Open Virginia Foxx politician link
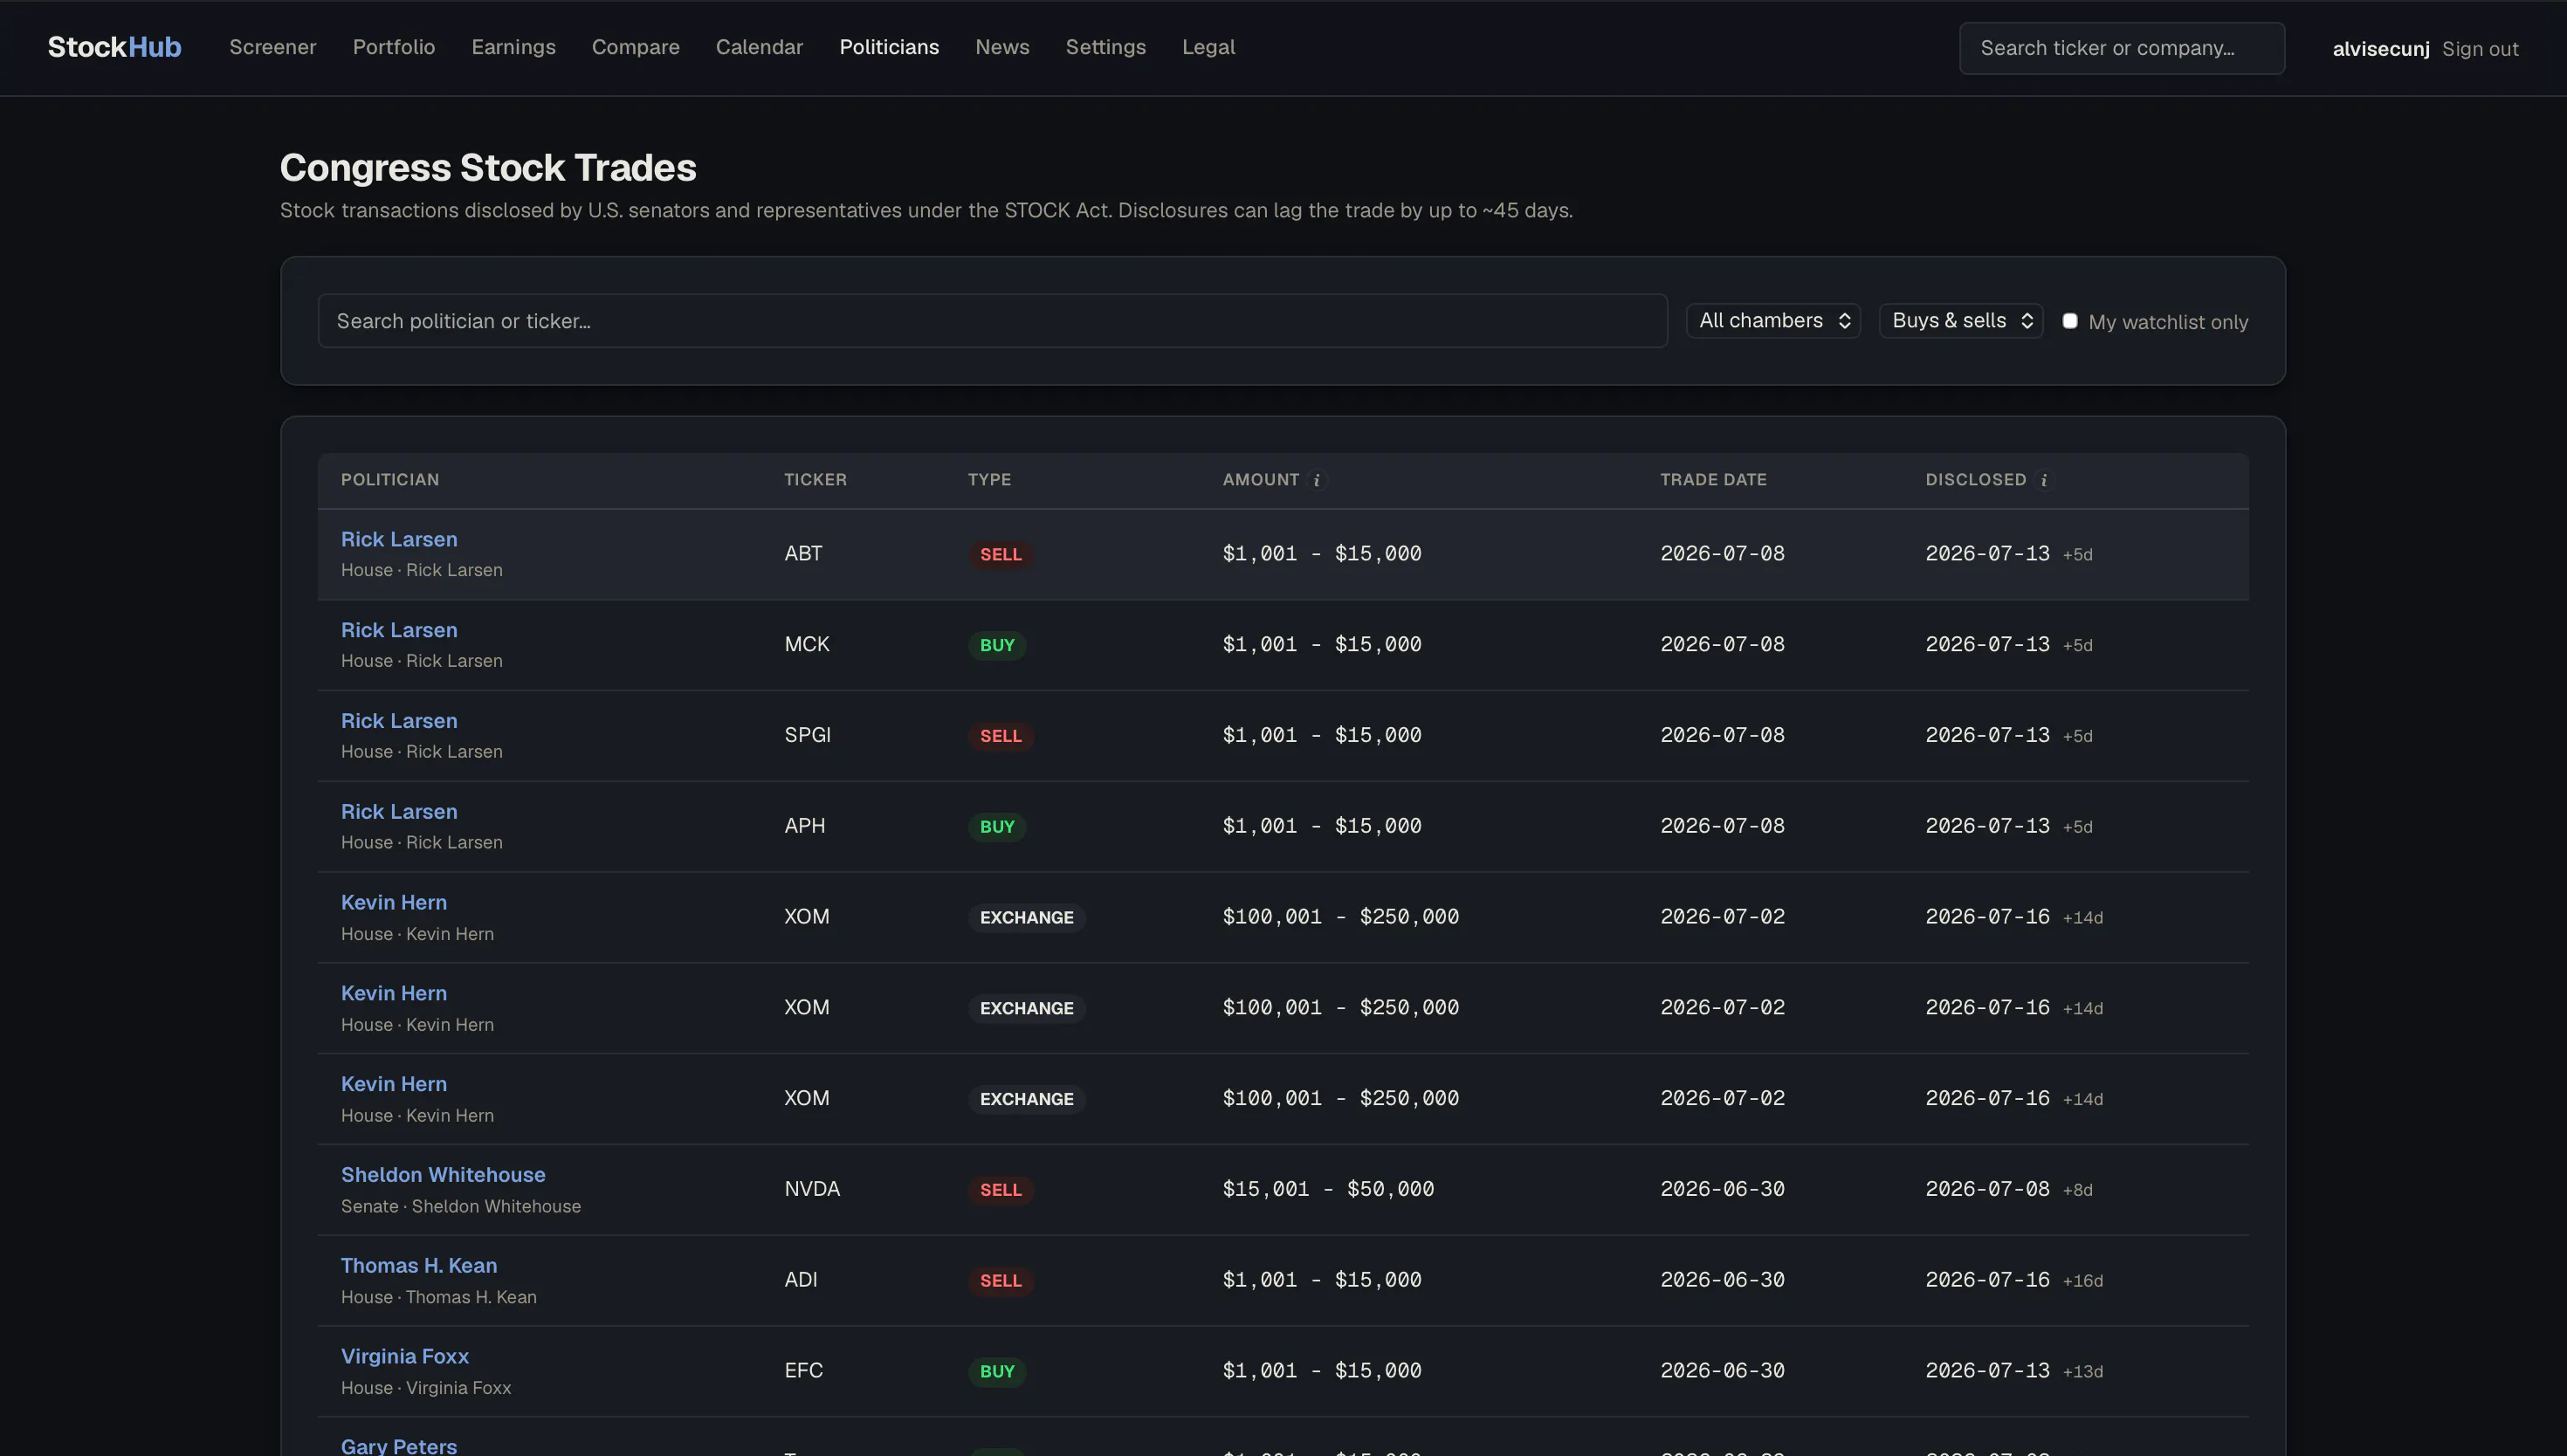2567x1456 pixels. click(x=405, y=1357)
